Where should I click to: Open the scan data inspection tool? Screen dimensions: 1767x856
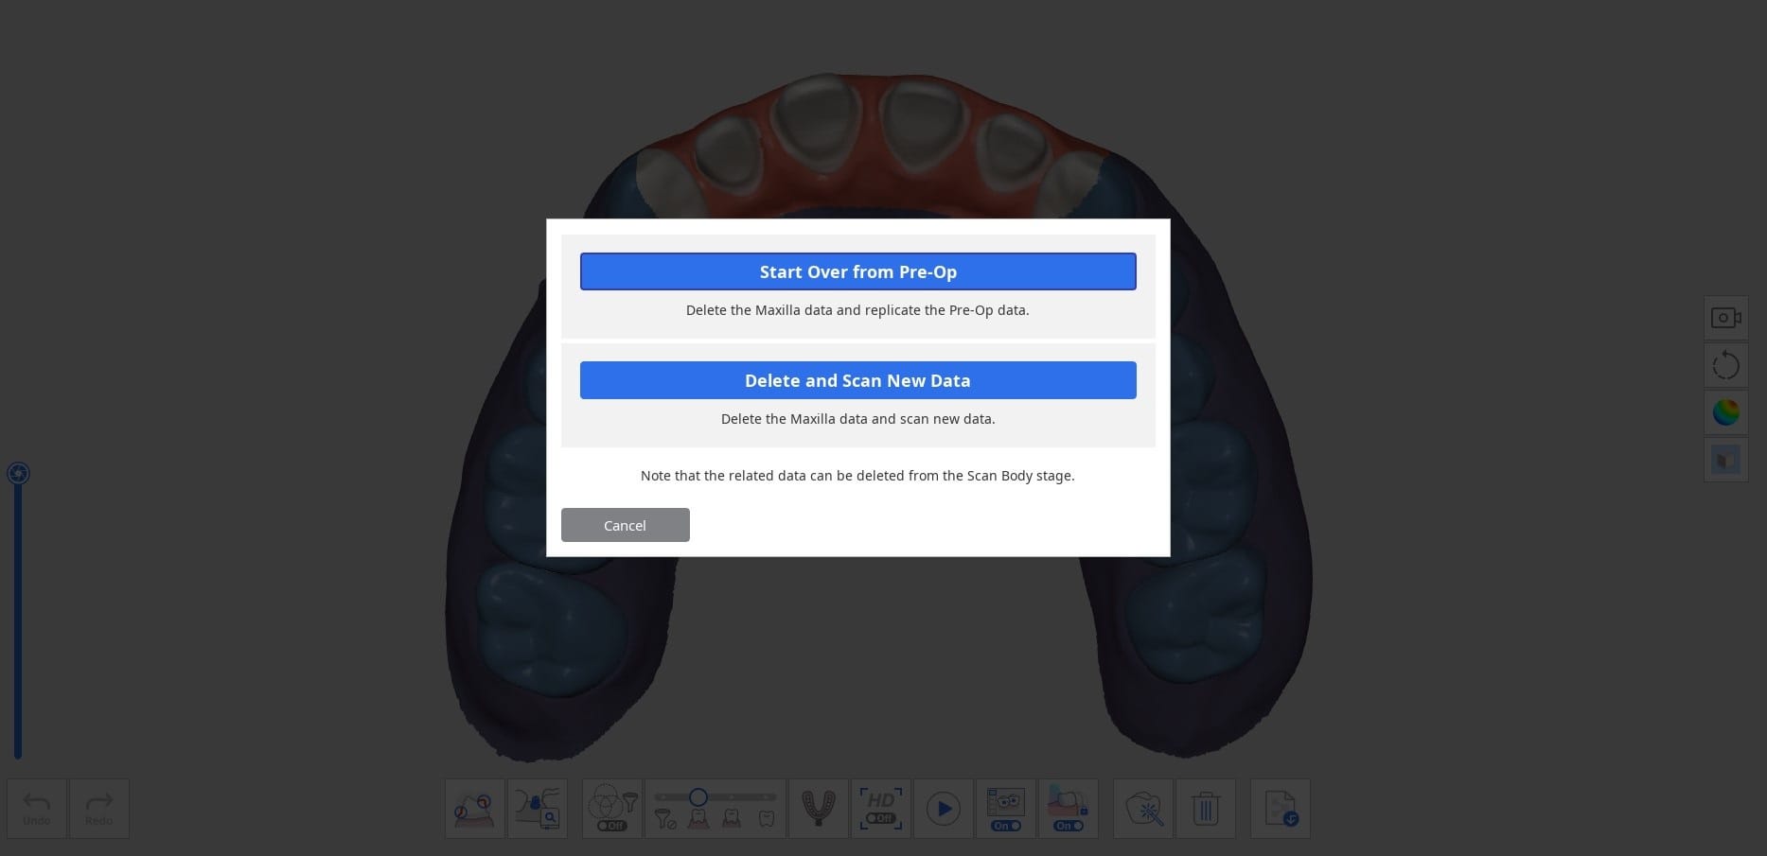click(x=538, y=808)
